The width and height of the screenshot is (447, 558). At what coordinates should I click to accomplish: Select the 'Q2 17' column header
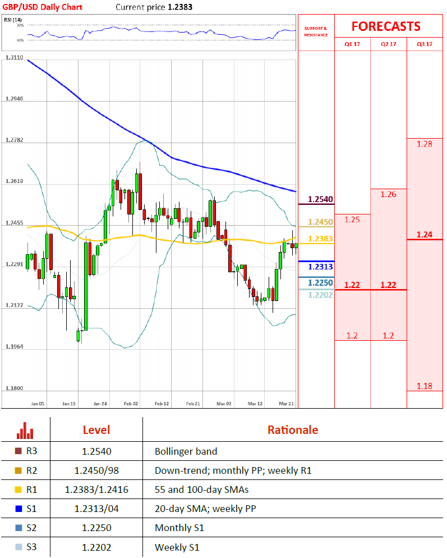(388, 44)
